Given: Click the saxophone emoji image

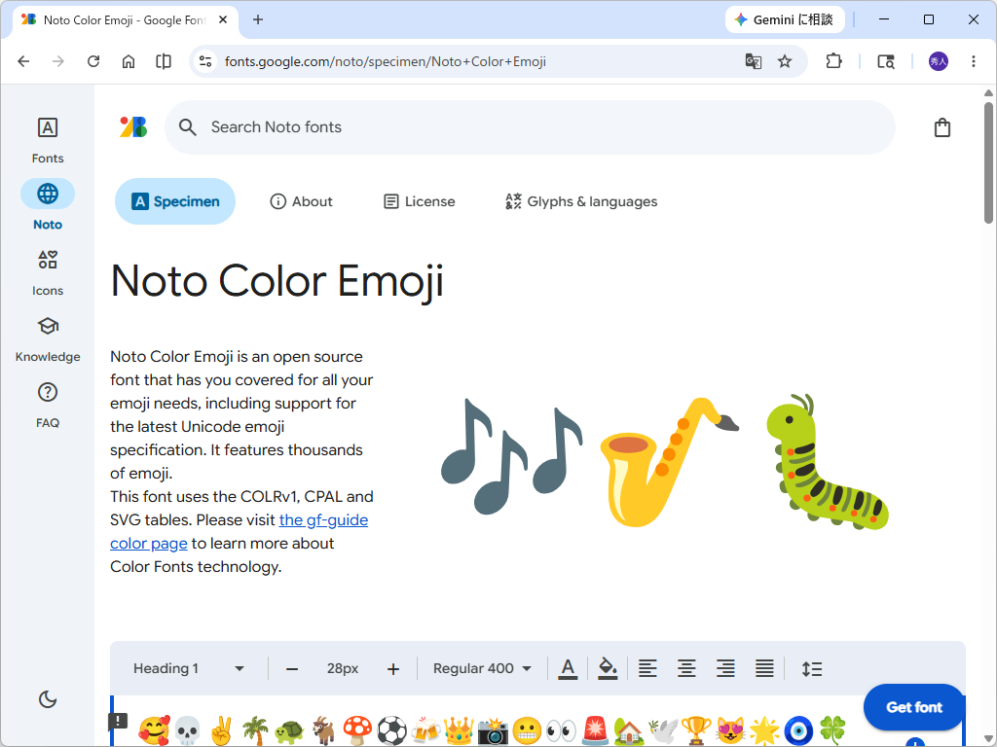Looking at the screenshot, I should tap(669, 462).
